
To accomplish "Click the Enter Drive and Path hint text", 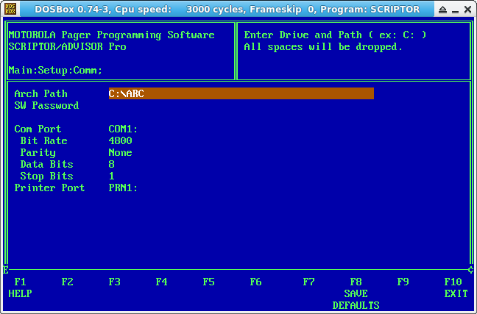I will click(335, 35).
